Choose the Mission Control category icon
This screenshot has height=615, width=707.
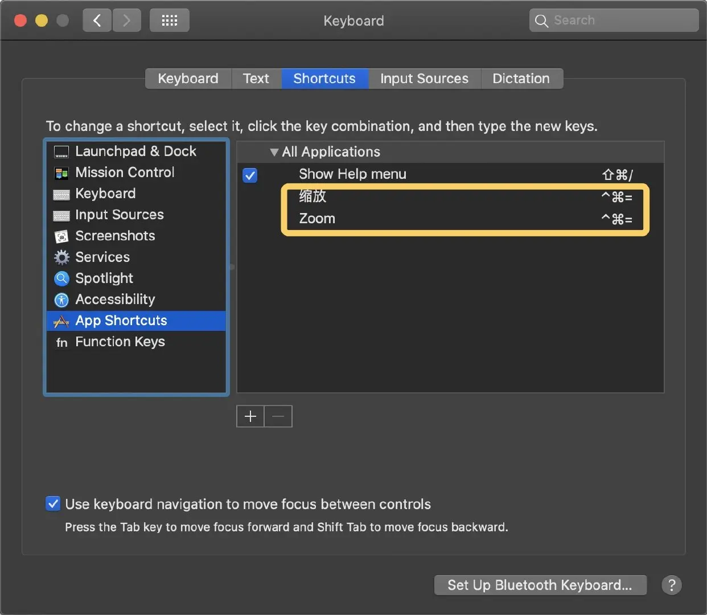coord(61,173)
